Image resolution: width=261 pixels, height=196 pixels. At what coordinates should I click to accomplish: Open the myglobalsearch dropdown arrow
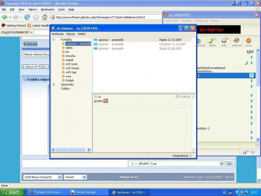31,32
